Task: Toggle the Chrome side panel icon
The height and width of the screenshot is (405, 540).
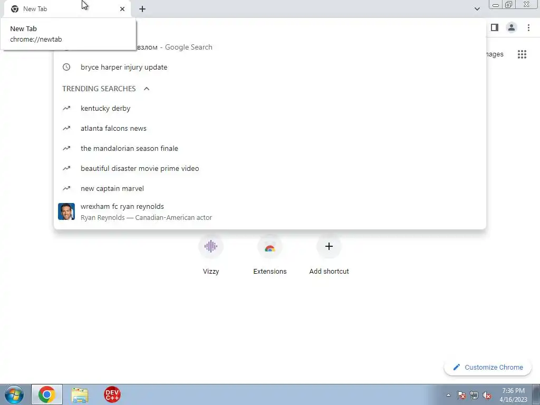Action: 495,27
